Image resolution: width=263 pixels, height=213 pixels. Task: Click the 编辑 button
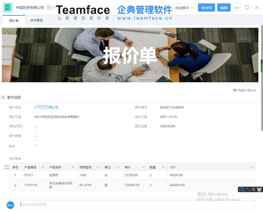click(224, 8)
